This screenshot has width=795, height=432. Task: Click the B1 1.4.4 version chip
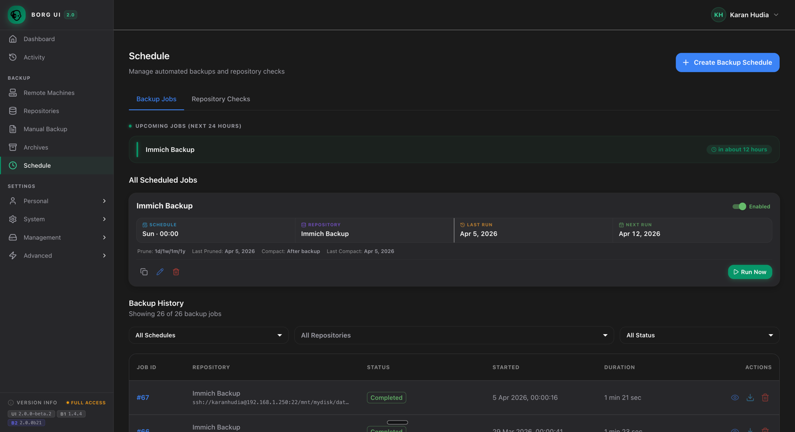pyautogui.click(x=72, y=414)
